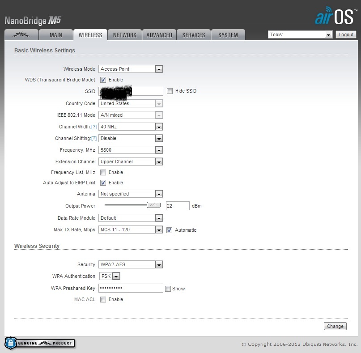
Task: Open the Wireless Mode dropdown
Action: 131,69
